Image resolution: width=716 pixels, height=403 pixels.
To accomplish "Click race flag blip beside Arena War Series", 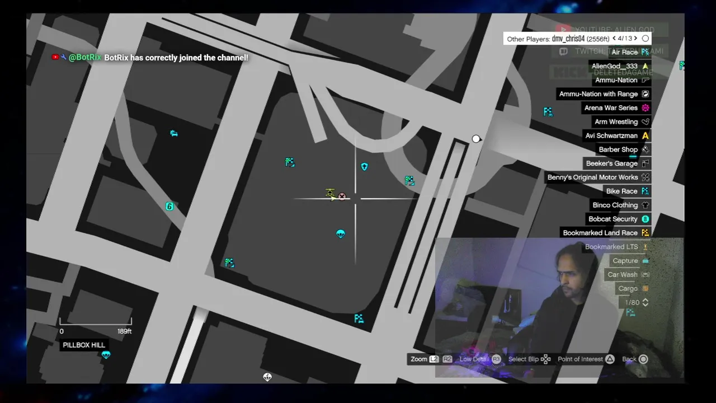I will (x=548, y=112).
